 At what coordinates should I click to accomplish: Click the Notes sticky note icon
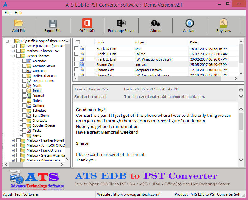click(x=29, y=101)
